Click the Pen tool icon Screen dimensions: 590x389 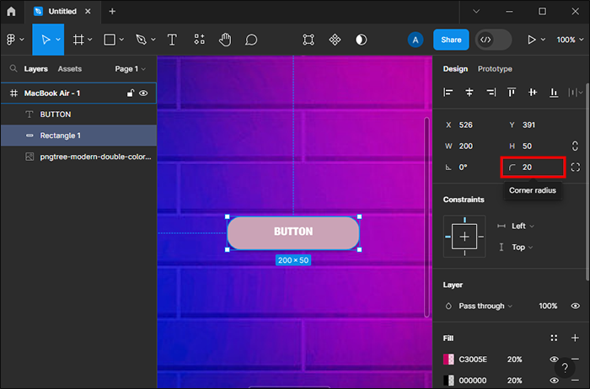click(x=141, y=40)
